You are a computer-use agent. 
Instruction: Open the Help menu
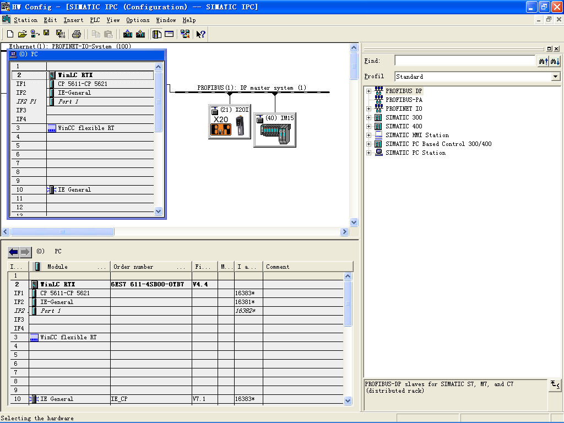coord(189,20)
